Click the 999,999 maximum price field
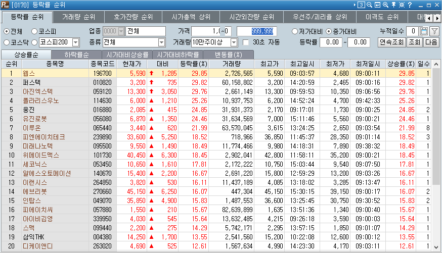 (x=257, y=31)
